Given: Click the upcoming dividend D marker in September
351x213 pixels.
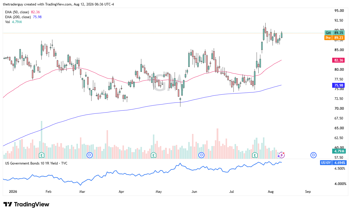Looking at the screenshot, I should 313,155.
